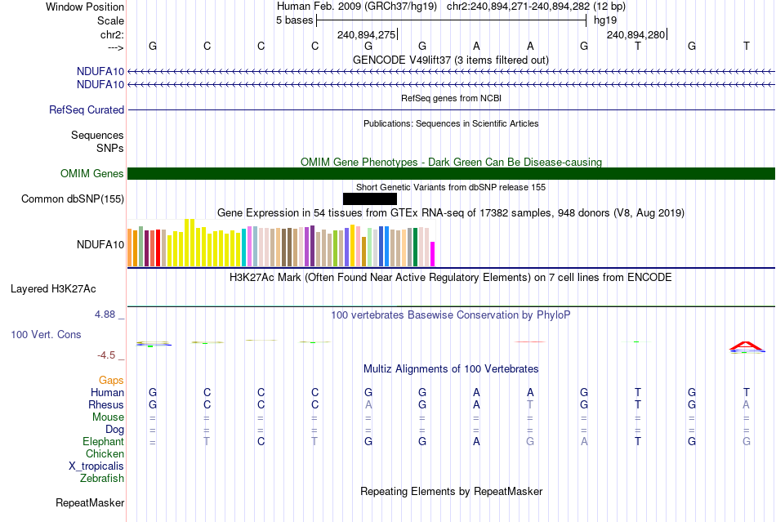Click Multiz Alignments of 100 Vertebrates title
776x522 pixels.
point(451,368)
